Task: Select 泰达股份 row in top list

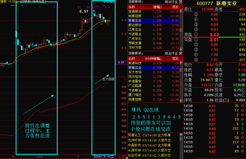Action: (x=135, y=25)
